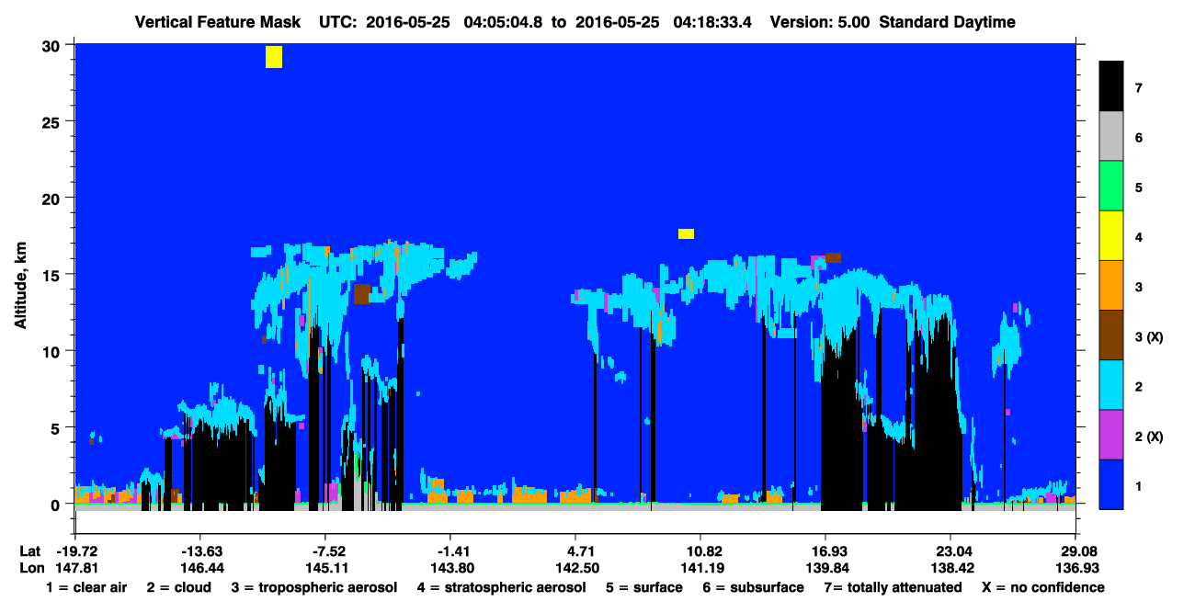Click the '5 = surface' legend text

coord(644,587)
